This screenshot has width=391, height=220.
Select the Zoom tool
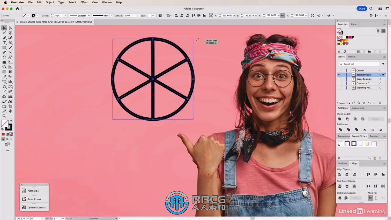(4, 116)
